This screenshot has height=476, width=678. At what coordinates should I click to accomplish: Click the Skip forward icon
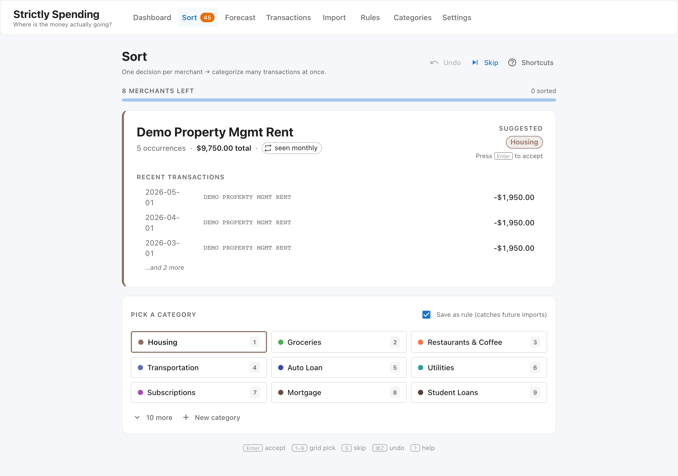[x=475, y=62]
